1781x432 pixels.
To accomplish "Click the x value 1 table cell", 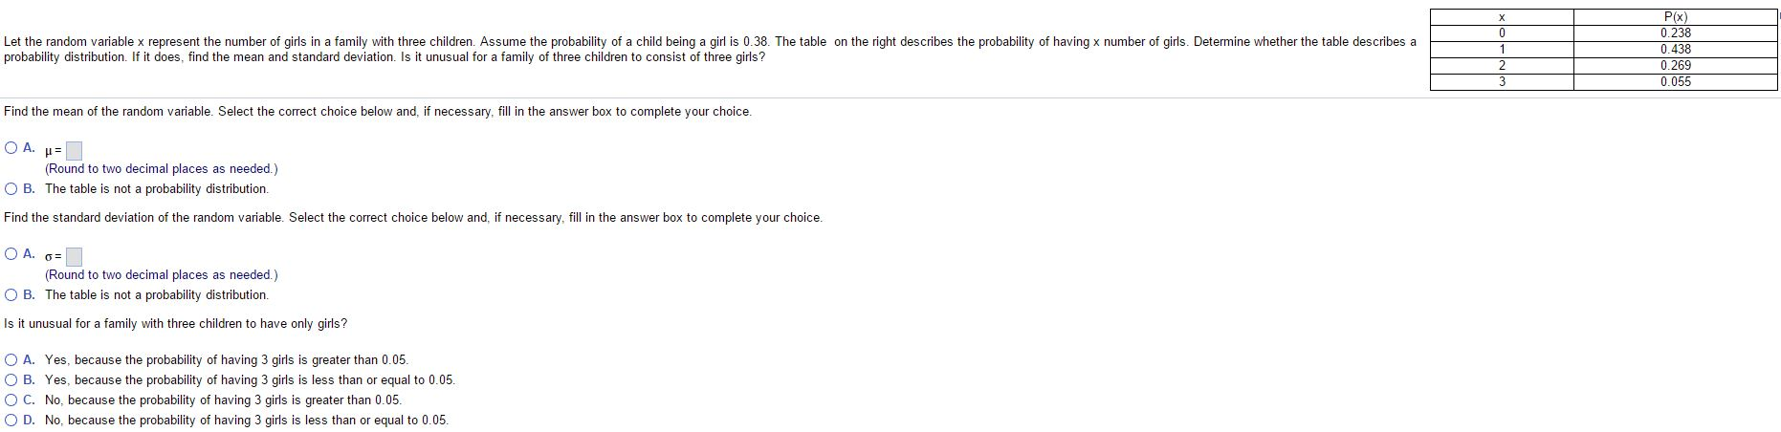I will (x=1502, y=50).
